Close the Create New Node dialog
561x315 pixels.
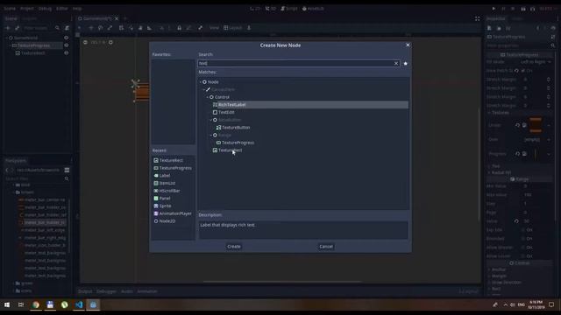408,45
